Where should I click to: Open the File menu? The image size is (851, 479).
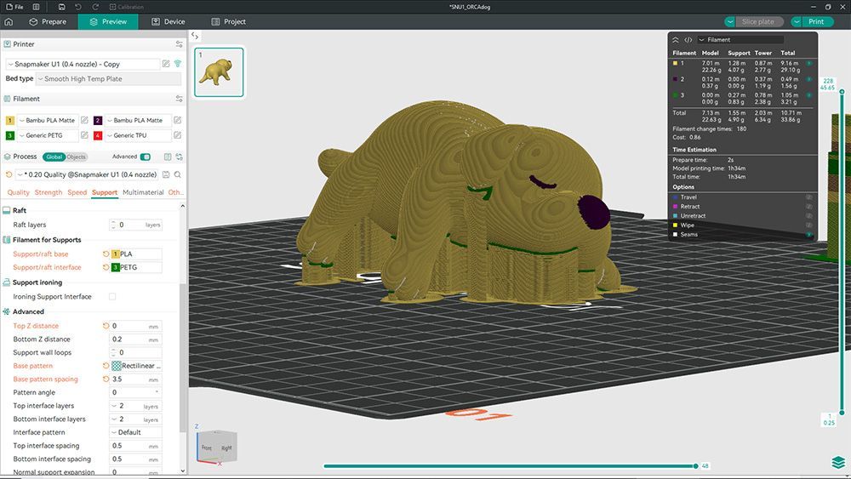tap(14, 7)
